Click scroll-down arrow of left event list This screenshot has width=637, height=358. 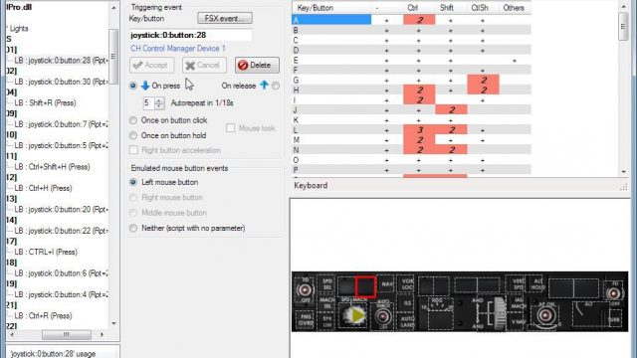pos(113,323)
